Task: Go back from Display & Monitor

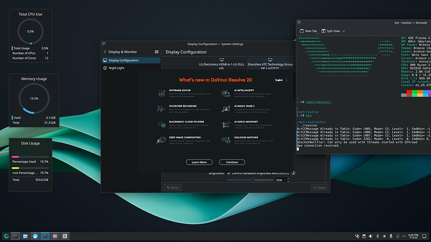Action: [x=105, y=52]
